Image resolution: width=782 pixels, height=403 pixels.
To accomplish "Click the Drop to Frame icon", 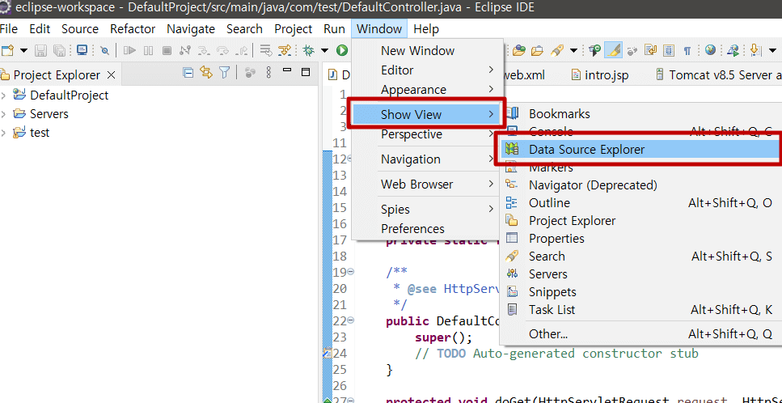I will (x=266, y=50).
